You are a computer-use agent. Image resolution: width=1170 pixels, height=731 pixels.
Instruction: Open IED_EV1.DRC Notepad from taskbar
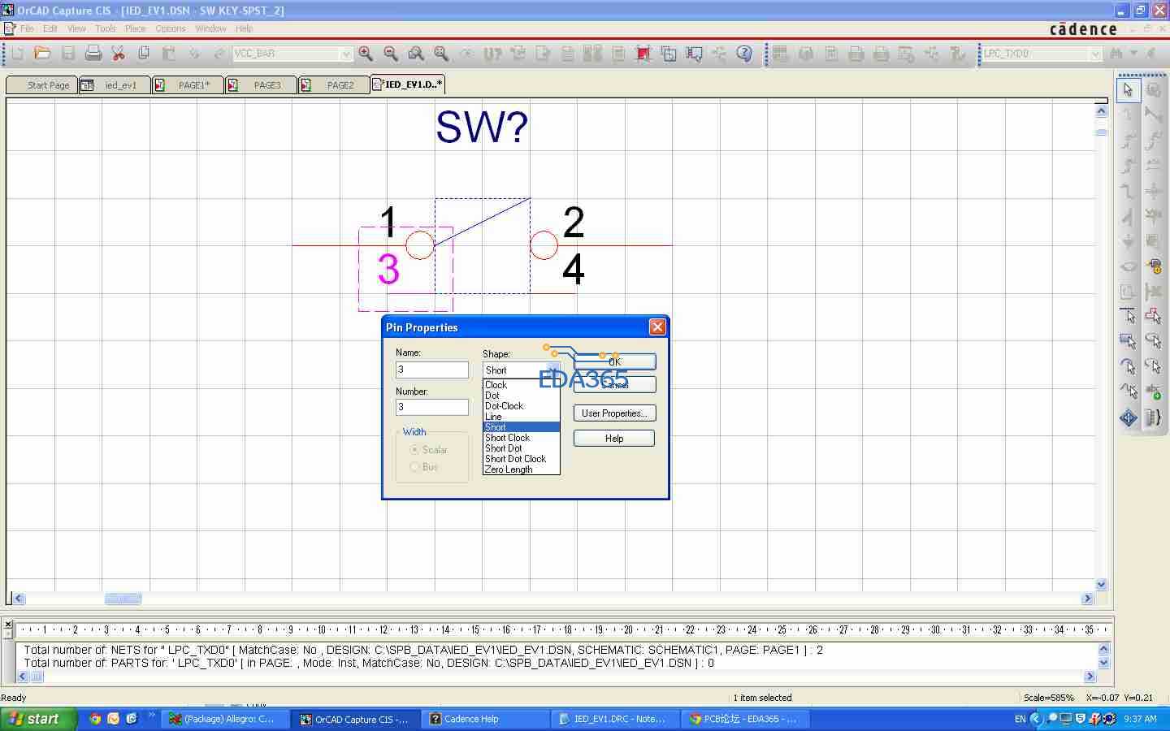[616, 719]
